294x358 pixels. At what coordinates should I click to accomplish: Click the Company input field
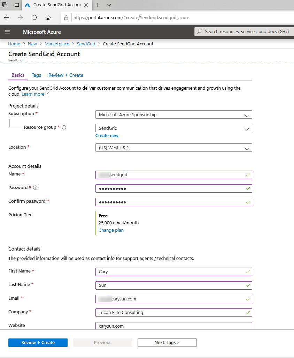click(x=174, y=313)
